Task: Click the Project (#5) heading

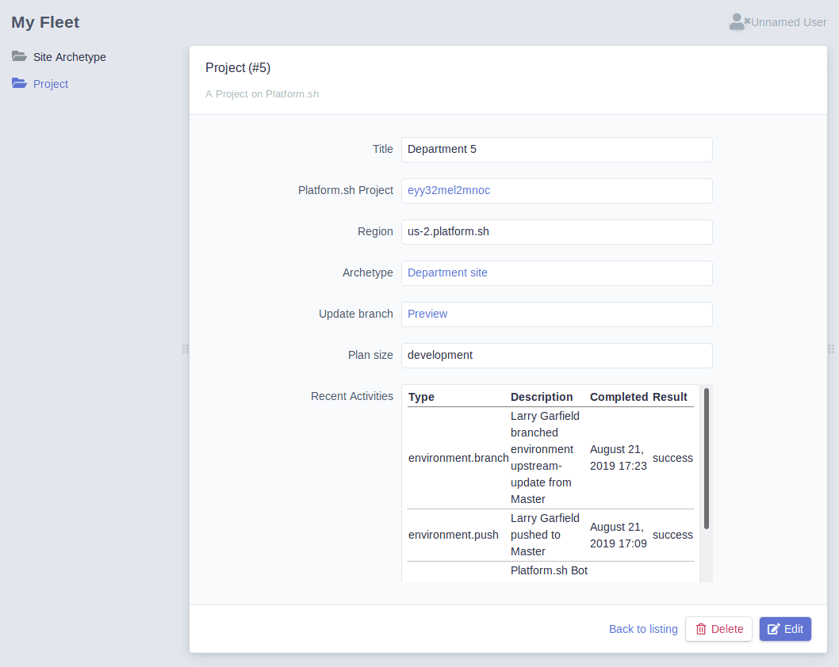Action: click(x=238, y=68)
